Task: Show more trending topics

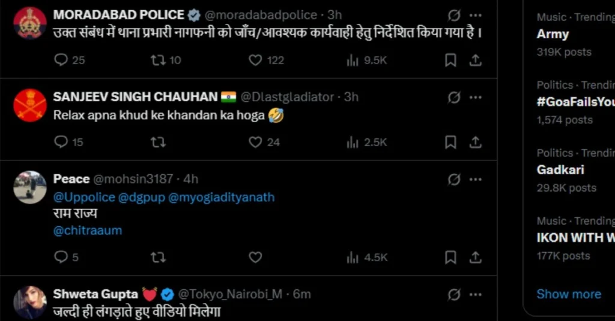Action: [568, 294]
